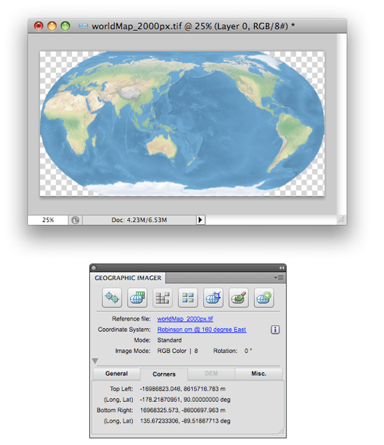Viewport: 384px width, 445px height.
Task: Click the GEOGRAPHIC IMAGER panel title tab
Action: pos(128,278)
